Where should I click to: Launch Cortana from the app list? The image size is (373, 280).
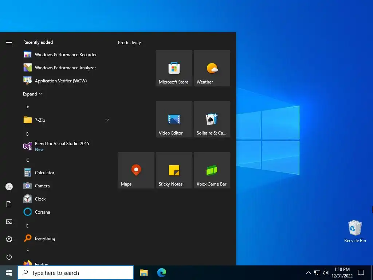click(67, 212)
